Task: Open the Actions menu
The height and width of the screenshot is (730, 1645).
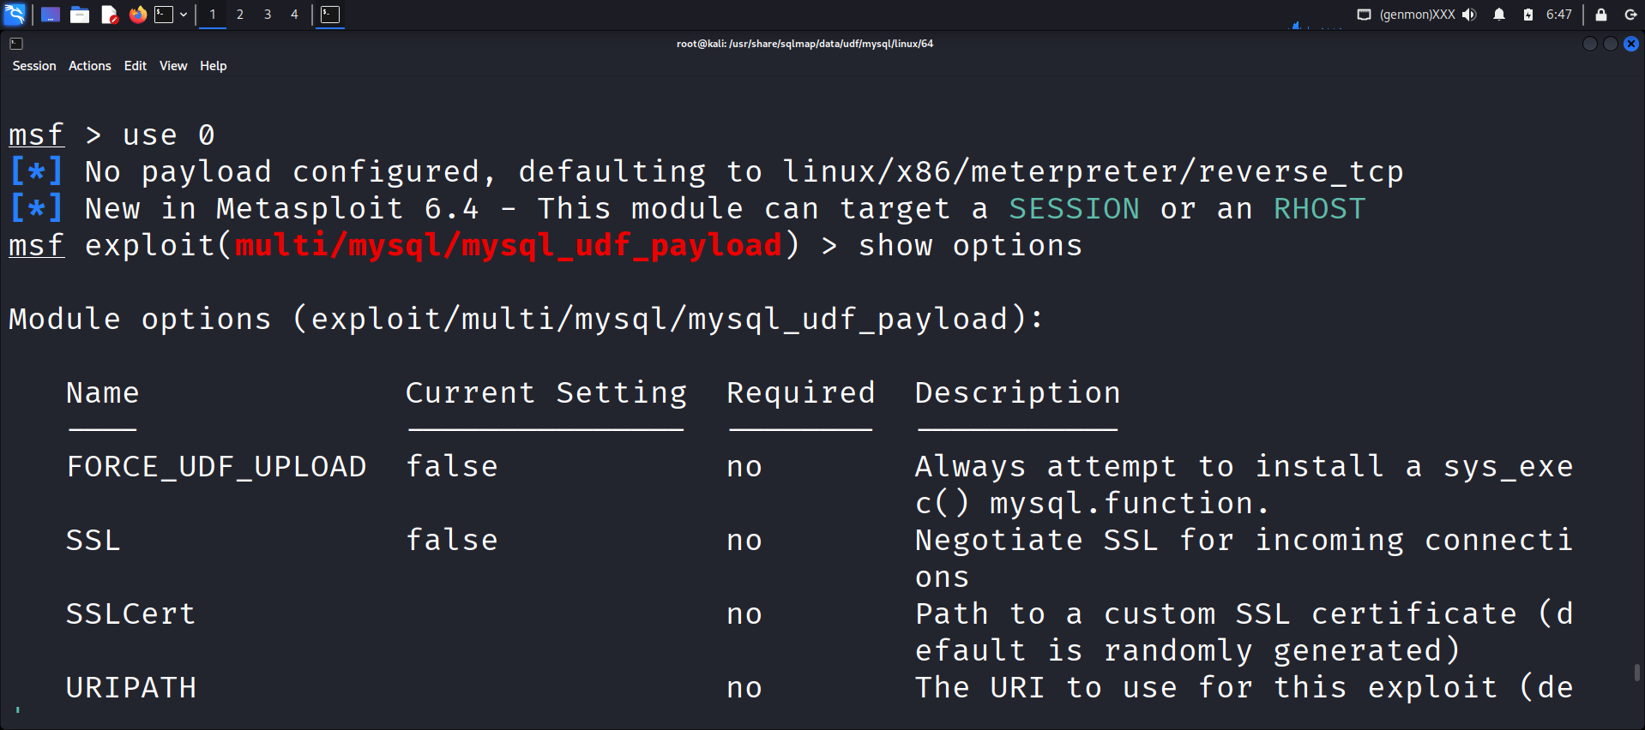Action: tap(90, 66)
